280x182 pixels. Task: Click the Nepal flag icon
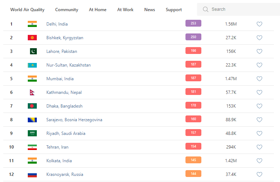click(32, 92)
